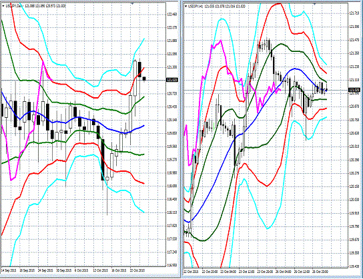The height and width of the screenshot is (279, 363).
Task: Click '22 Oct 2015' on the Daily chart axis
Action: coord(137,270)
